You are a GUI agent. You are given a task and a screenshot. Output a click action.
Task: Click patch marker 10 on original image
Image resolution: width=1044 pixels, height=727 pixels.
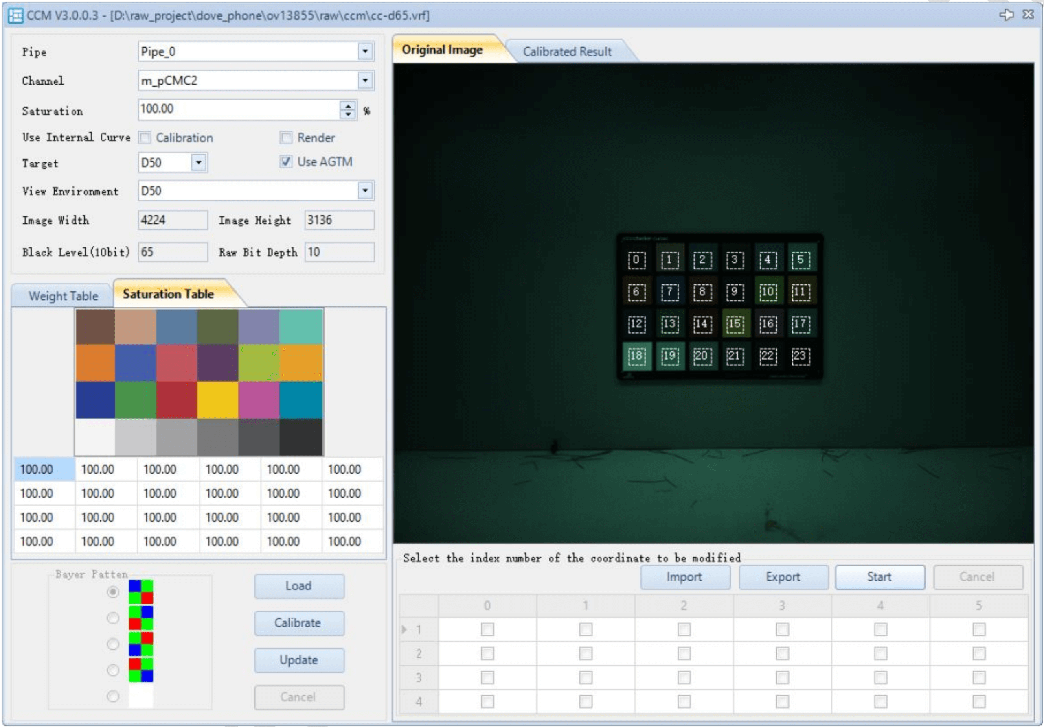768,291
